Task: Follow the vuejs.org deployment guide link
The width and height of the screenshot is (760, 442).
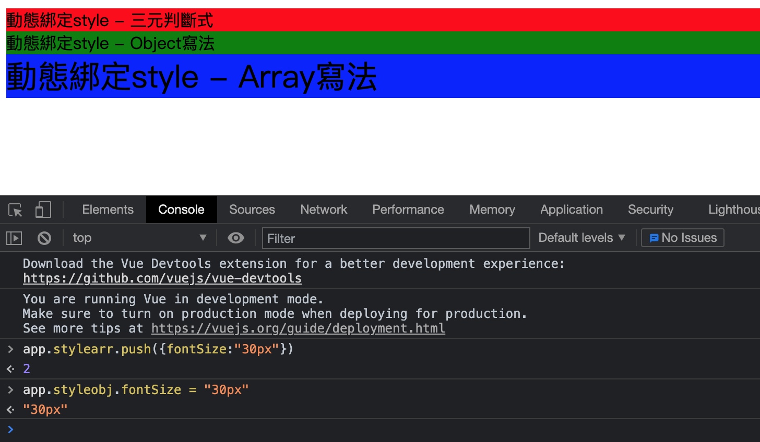Action: point(298,328)
